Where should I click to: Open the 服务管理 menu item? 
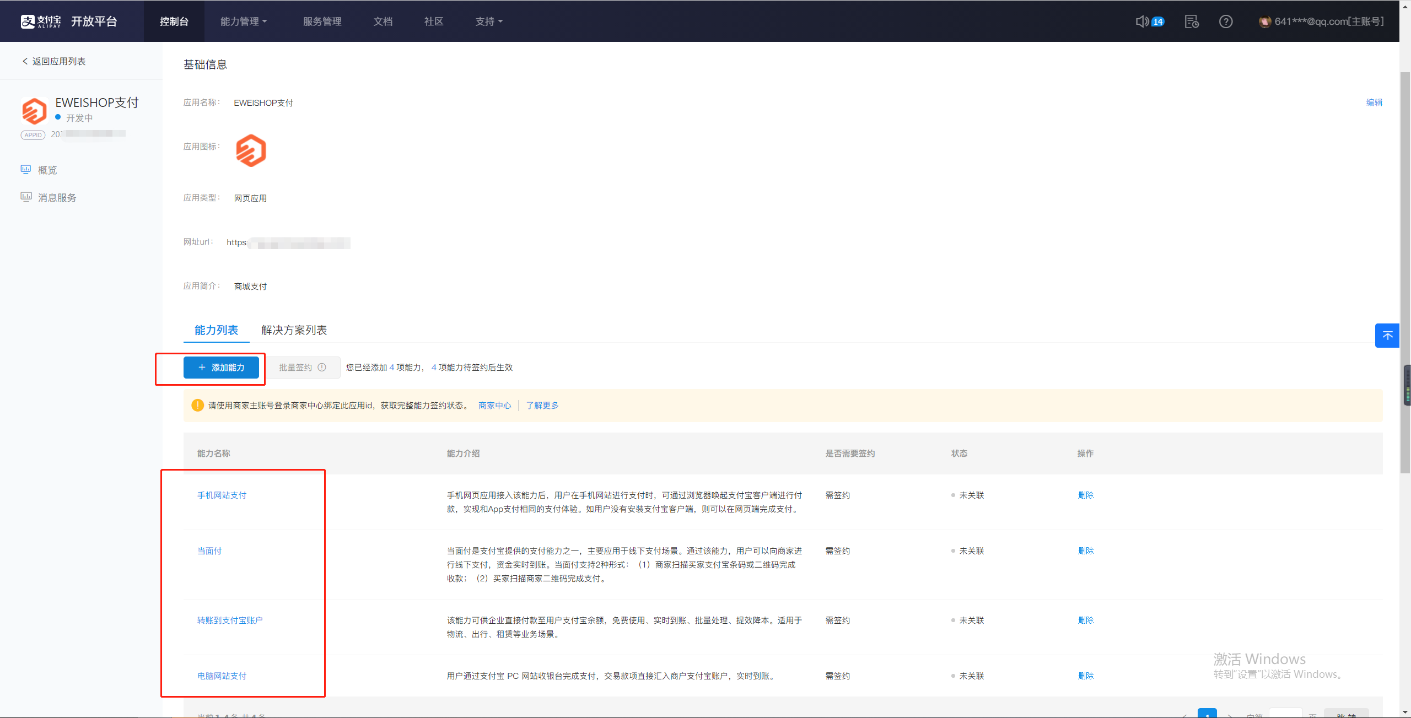[x=322, y=21]
